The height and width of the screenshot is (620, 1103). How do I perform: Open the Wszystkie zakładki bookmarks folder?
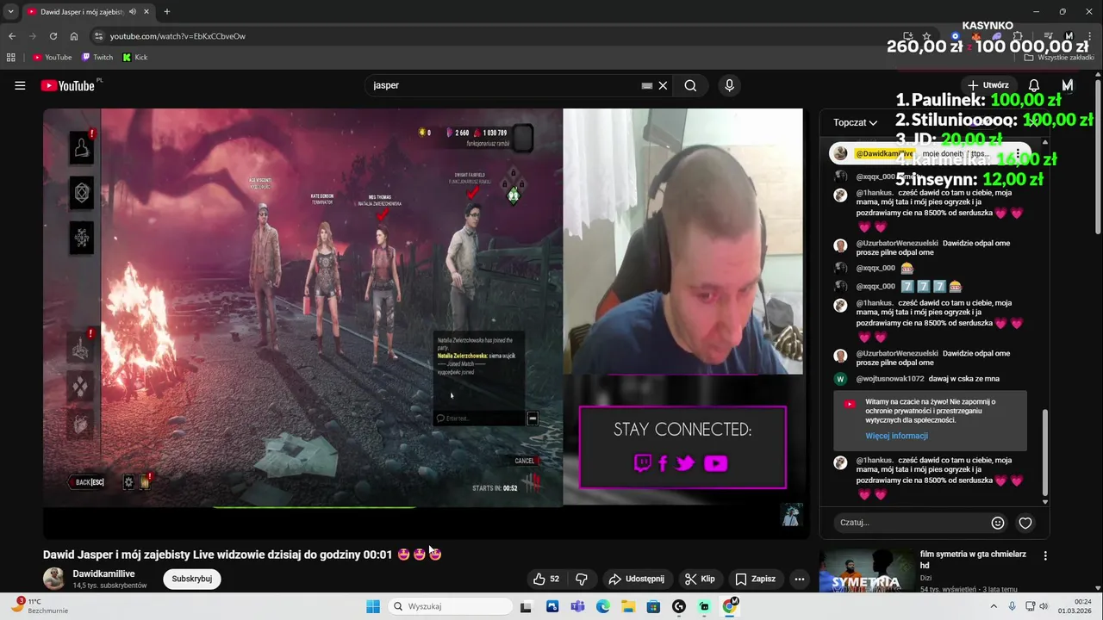(1059, 57)
